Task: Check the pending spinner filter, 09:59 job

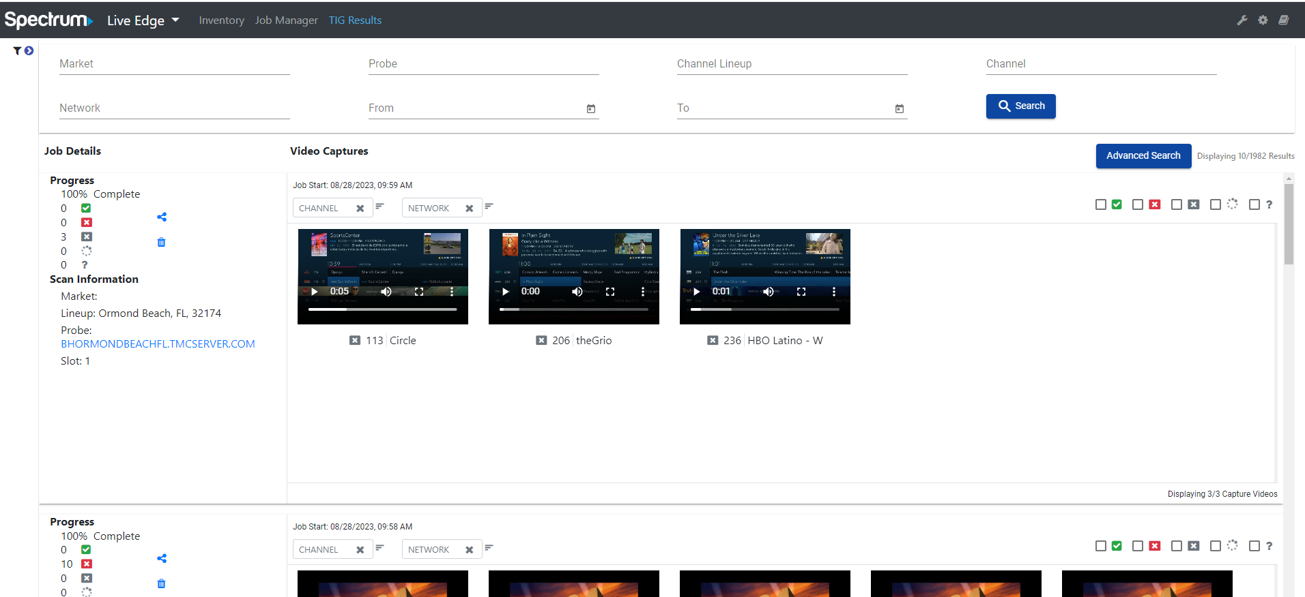Action: pyautogui.click(x=1216, y=204)
